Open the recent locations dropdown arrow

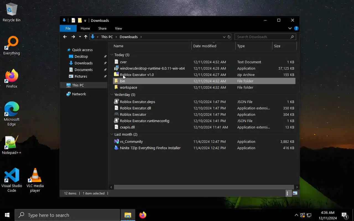(80, 37)
